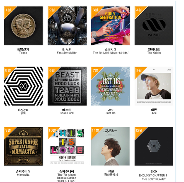Open Girls' Generation Mr.Mr. album artwork
Screen dimensions: 184x183
pos(110,26)
